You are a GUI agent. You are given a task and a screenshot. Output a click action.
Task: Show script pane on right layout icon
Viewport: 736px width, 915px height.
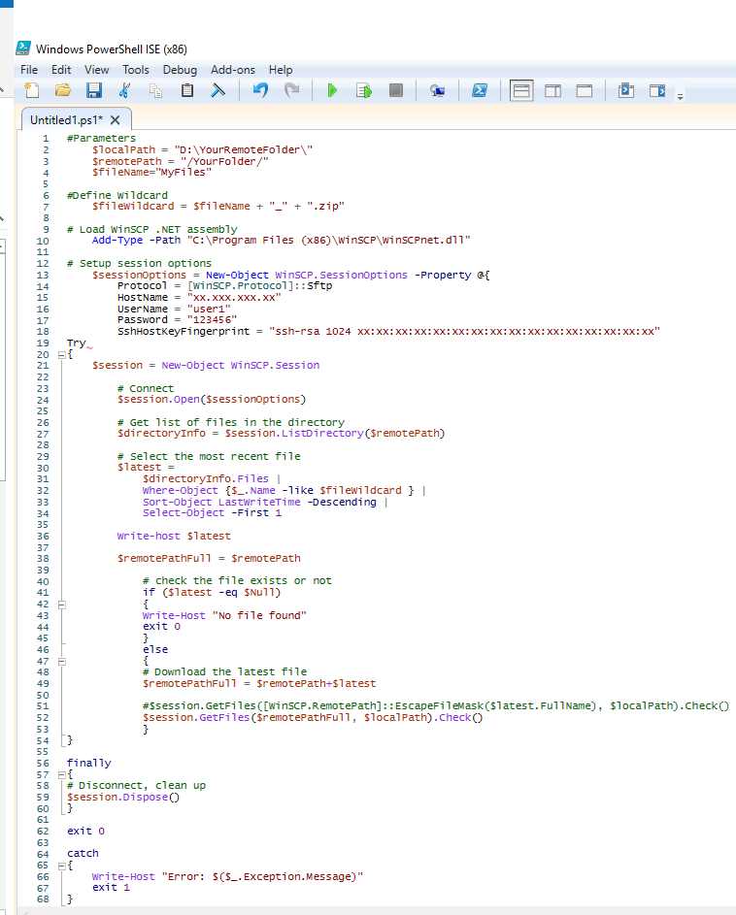552,90
